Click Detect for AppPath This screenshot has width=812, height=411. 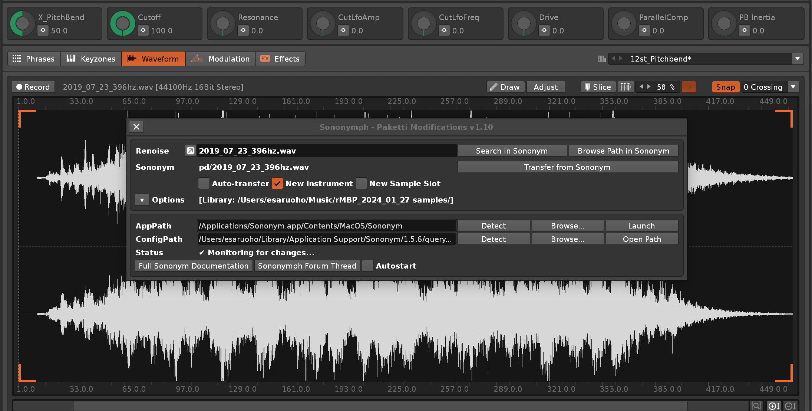click(x=494, y=226)
